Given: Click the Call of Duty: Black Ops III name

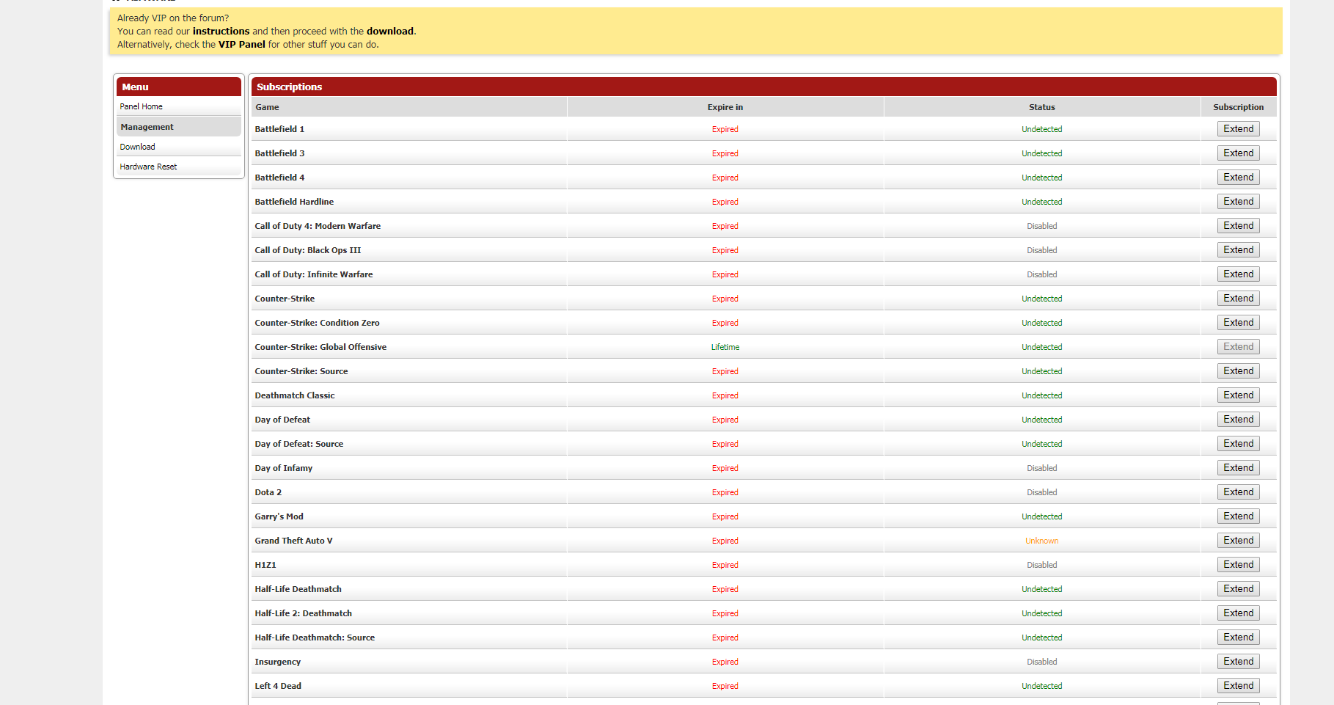Looking at the screenshot, I should 308,250.
